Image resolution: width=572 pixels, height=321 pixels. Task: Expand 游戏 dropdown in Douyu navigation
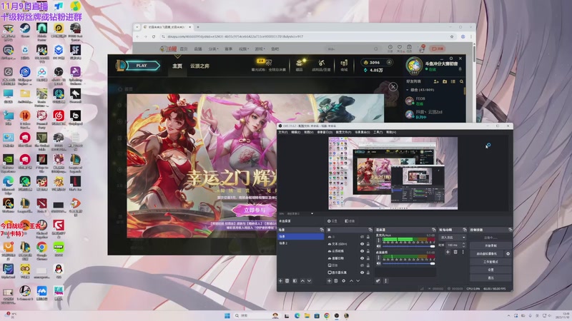click(260, 49)
